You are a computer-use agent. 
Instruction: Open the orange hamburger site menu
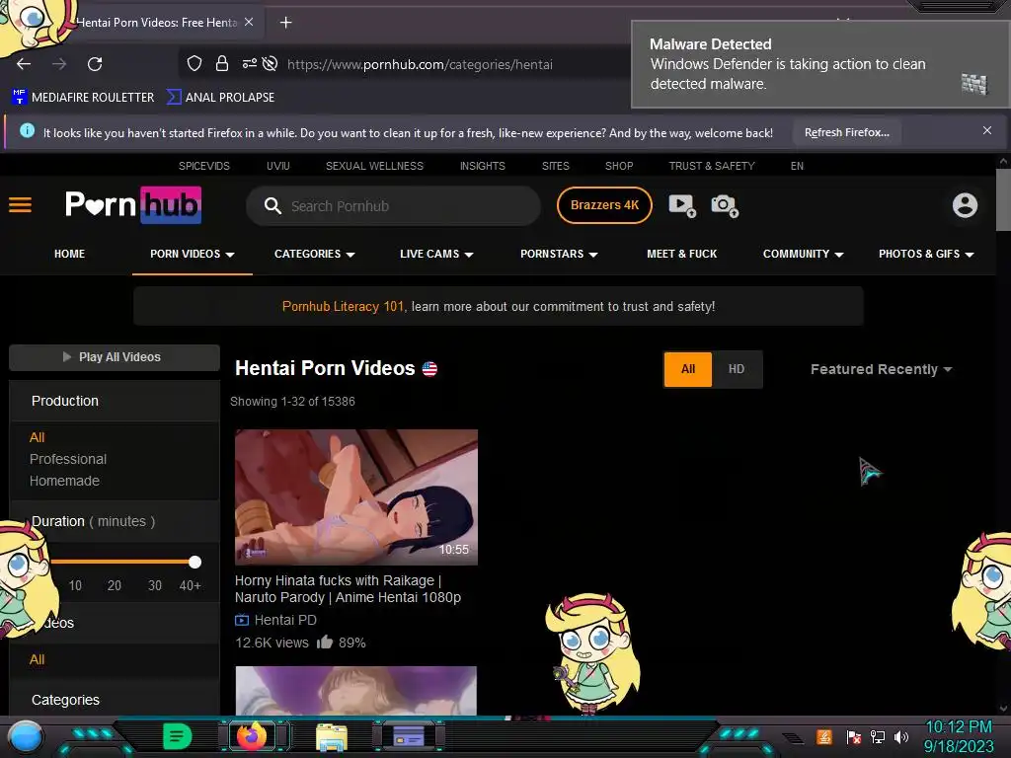pyautogui.click(x=20, y=205)
